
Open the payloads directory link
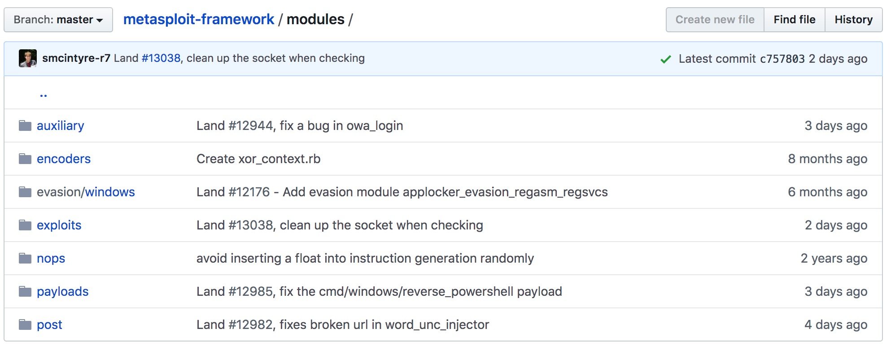[x=62, y=291]
